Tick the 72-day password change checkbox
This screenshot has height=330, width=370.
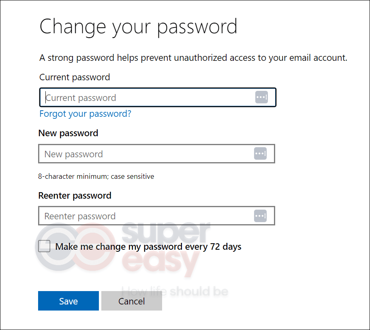point(44,246)
